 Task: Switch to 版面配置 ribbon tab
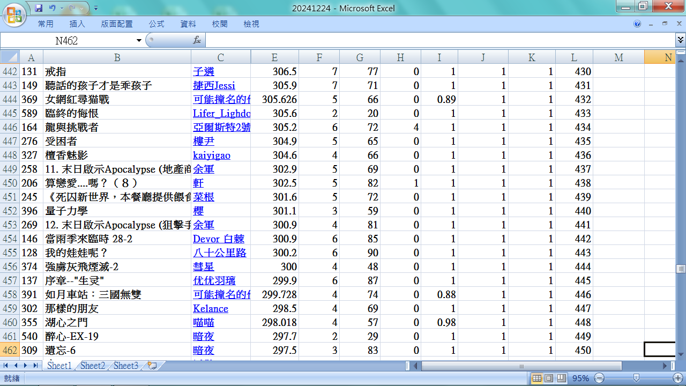117,24
